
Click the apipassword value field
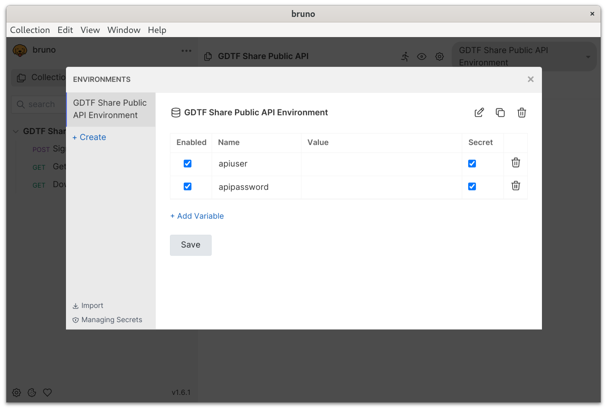pos(382,187)
